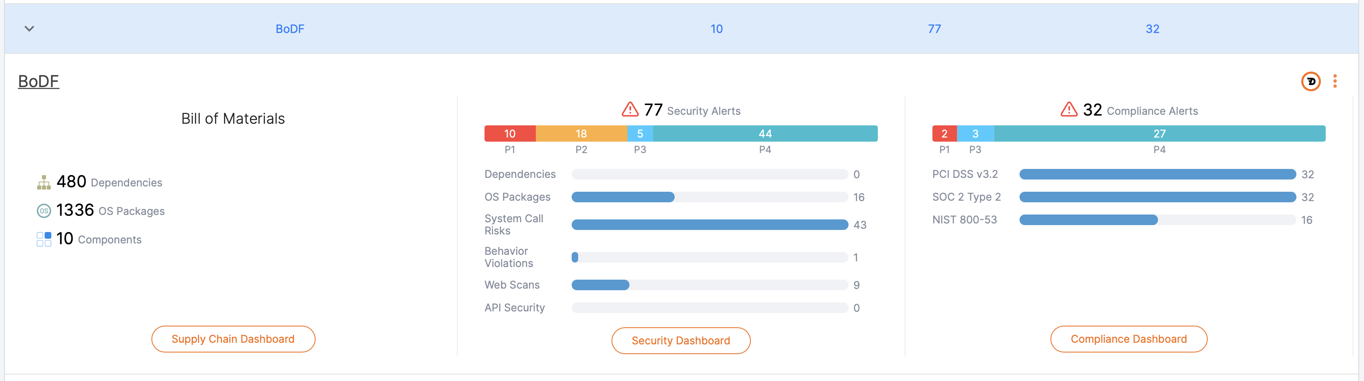Select the Dependencies label in Security Alerts
This screenshot has width=1364, height=381.
pos(520,174)
